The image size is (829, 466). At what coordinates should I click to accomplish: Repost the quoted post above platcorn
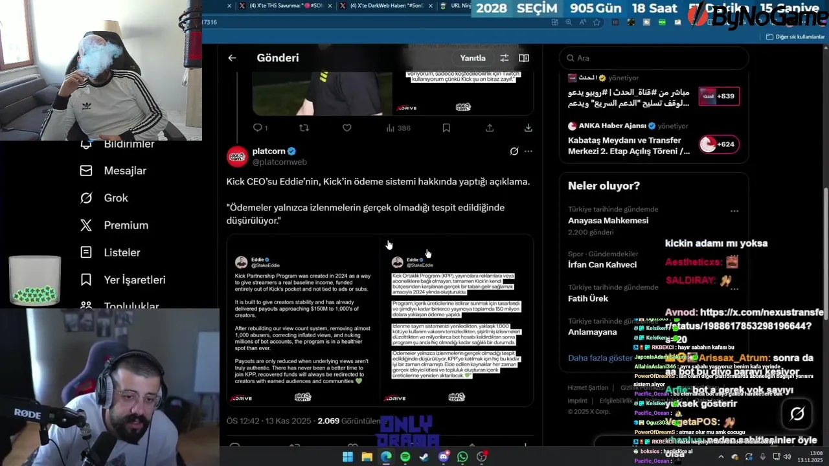point(304,128)
